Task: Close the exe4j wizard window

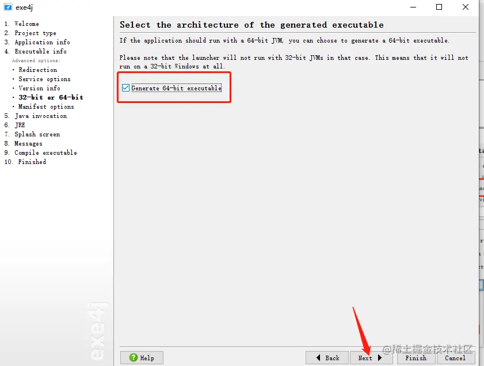Action: 466,7
